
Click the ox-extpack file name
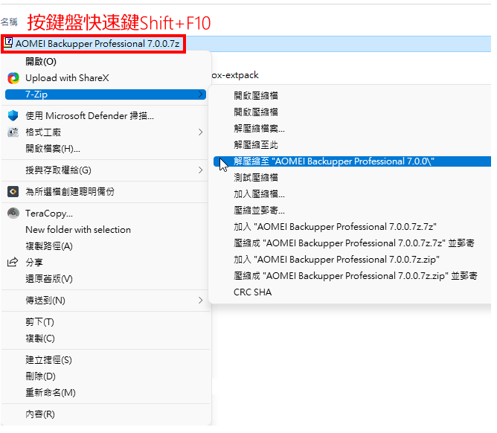coord(235,75)
